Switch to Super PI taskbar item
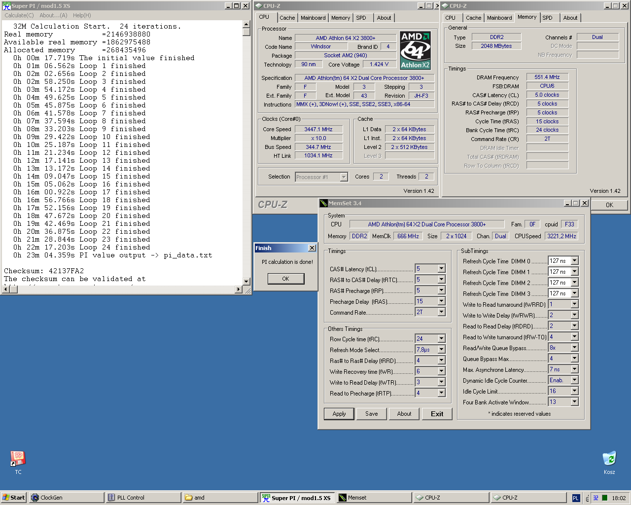The width and height of the screenshot is (631, 505). pos(297,498)
